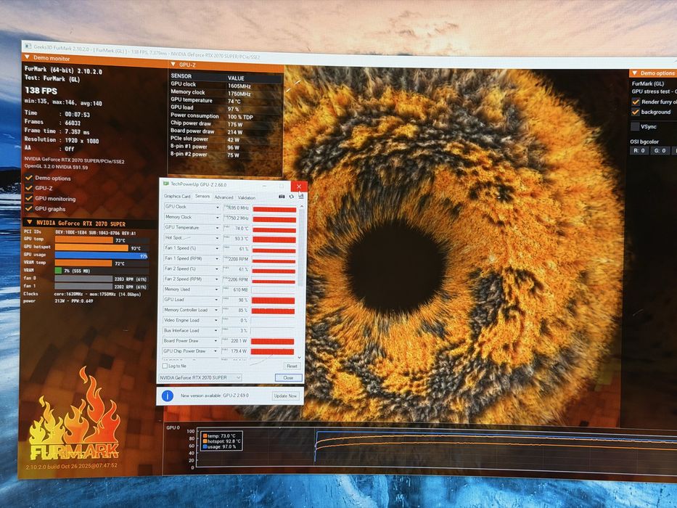Image resolution: width=677 pixels, height=508 pixels.
Task: Collapse the GPU-Z overlay panel header
Action: pyautogui.click(x=173, y=65)
